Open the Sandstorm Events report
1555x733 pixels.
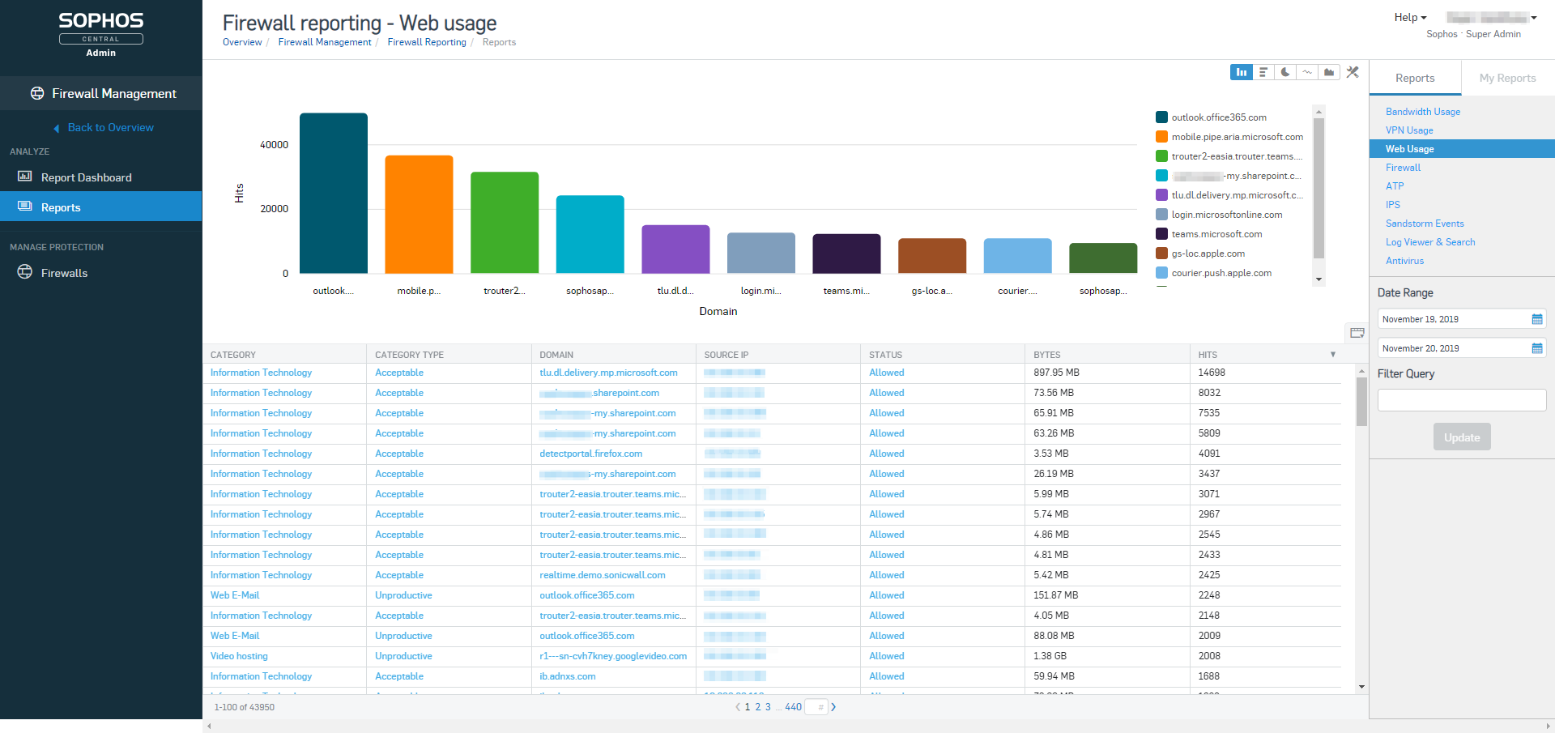click(x=1425, y=224)
